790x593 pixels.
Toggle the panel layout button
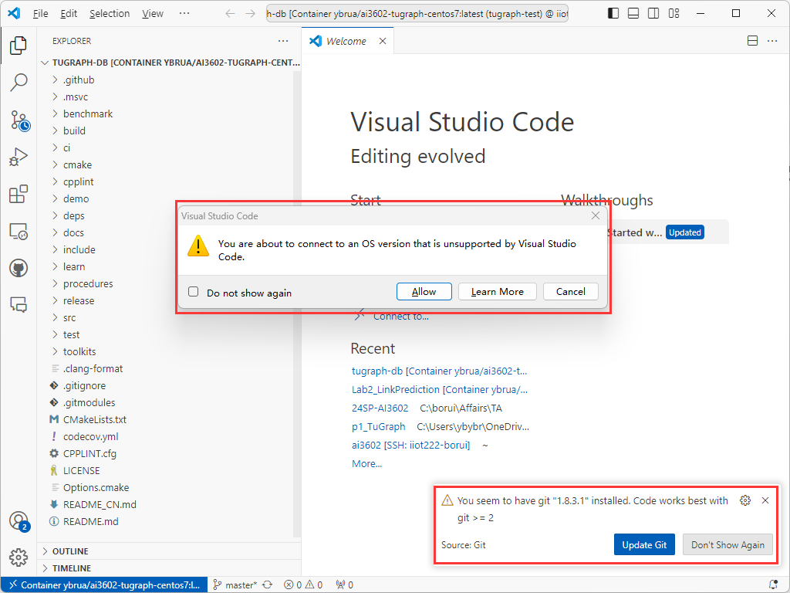(x=633, y=13)
